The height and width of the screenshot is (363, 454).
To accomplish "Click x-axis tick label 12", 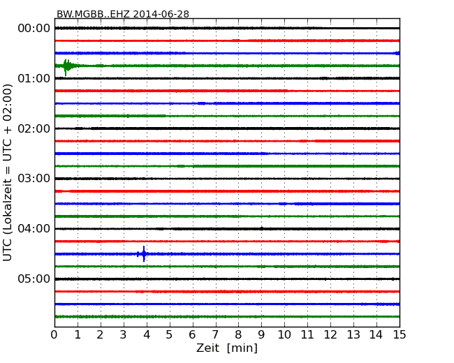I will pos(330,335).
